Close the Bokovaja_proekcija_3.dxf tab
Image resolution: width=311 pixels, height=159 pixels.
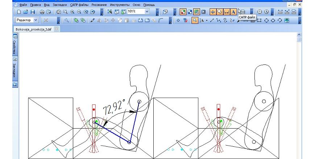click(x=46, y=29)
